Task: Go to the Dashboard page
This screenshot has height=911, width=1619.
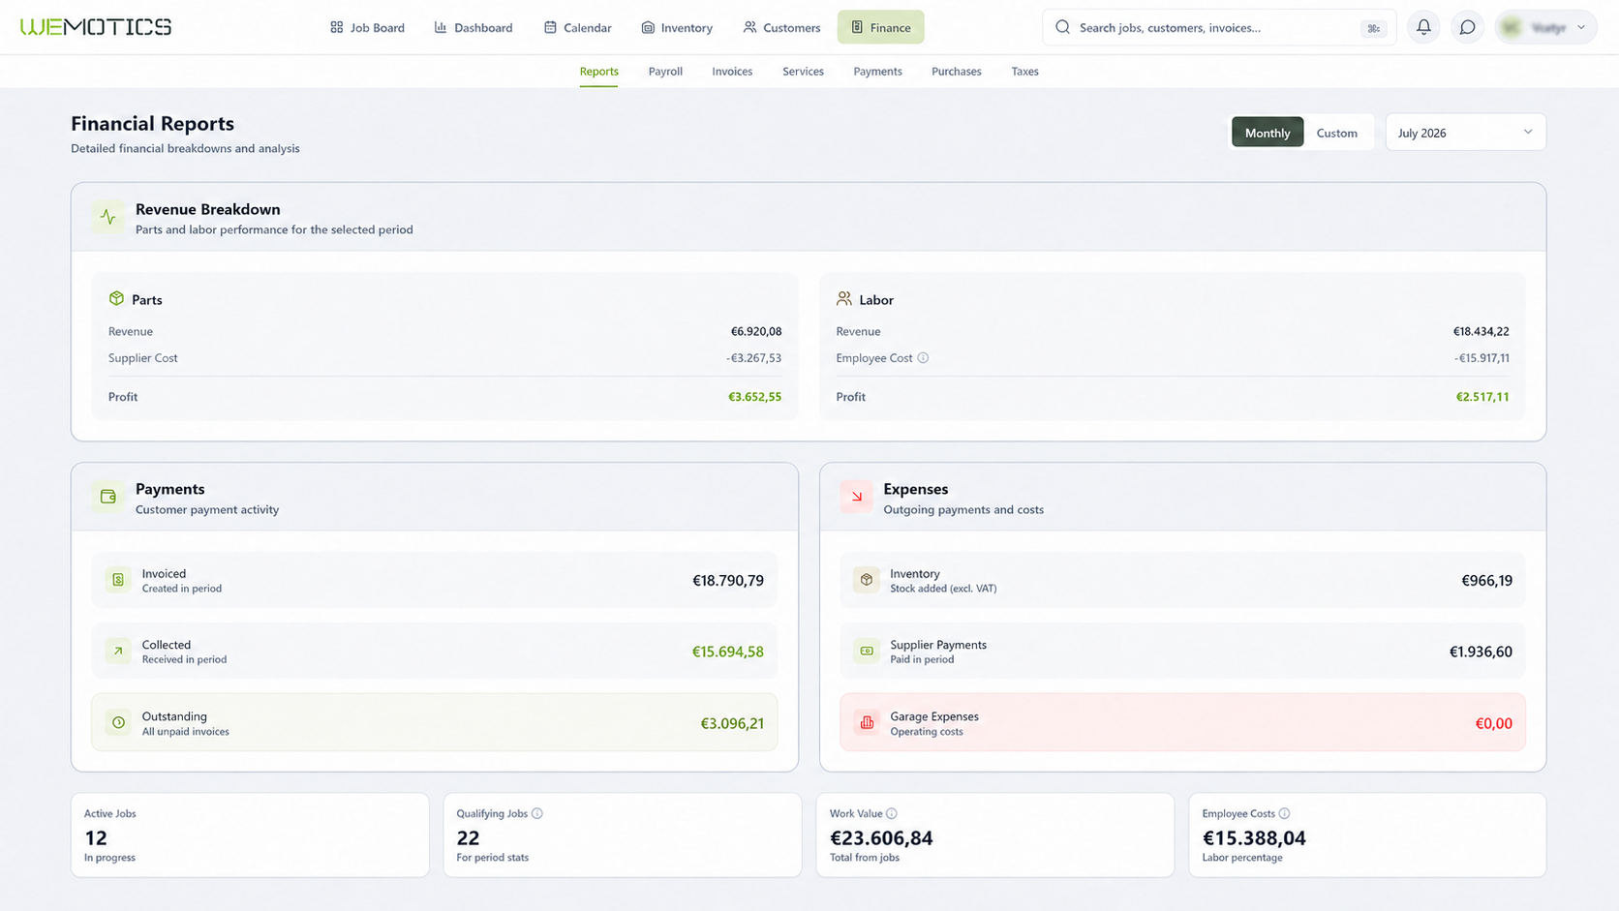Action: point(473,27)
